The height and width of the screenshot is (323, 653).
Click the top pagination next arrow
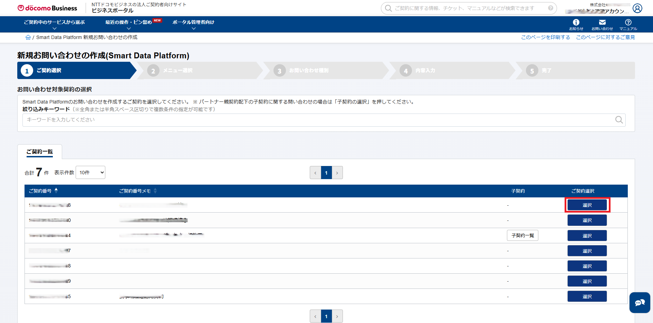point(337,173)
